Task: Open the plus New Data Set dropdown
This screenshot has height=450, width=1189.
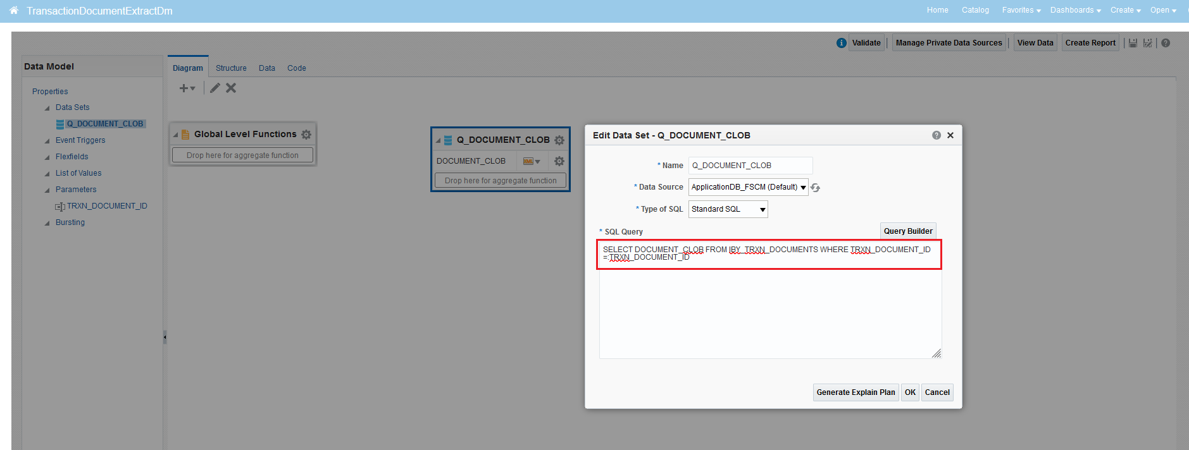Action: (x=187, y=88)
